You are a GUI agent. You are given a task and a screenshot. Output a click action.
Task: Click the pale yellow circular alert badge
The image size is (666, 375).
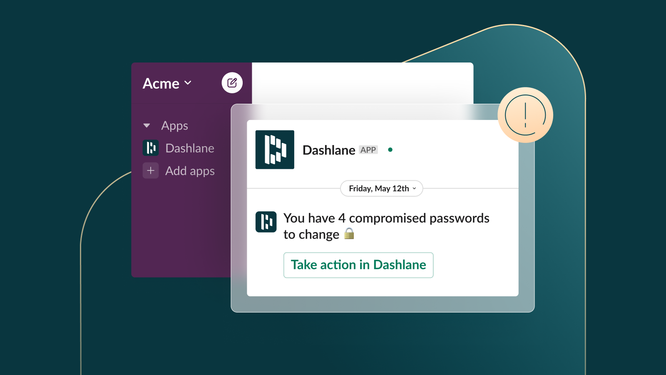click(525, 115)
